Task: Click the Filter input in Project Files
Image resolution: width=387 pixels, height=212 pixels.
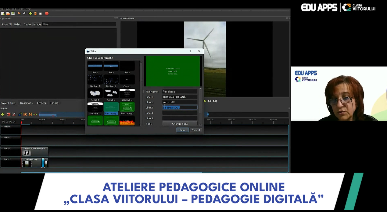Action: 79,24
